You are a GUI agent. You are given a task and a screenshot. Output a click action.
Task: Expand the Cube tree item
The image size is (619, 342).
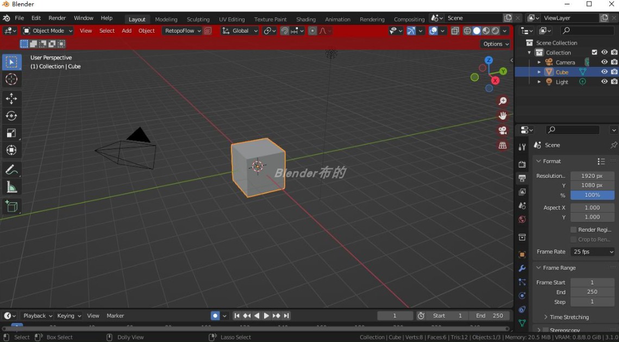(x=539, y=72)
